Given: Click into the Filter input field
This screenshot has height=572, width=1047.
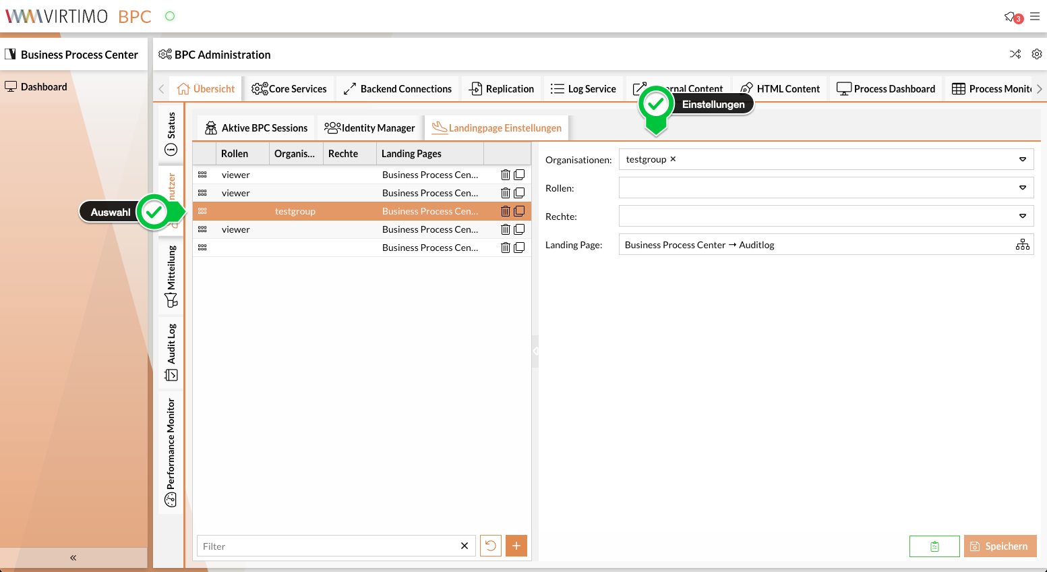Looking at the screenshot, I should click(327, 546).
